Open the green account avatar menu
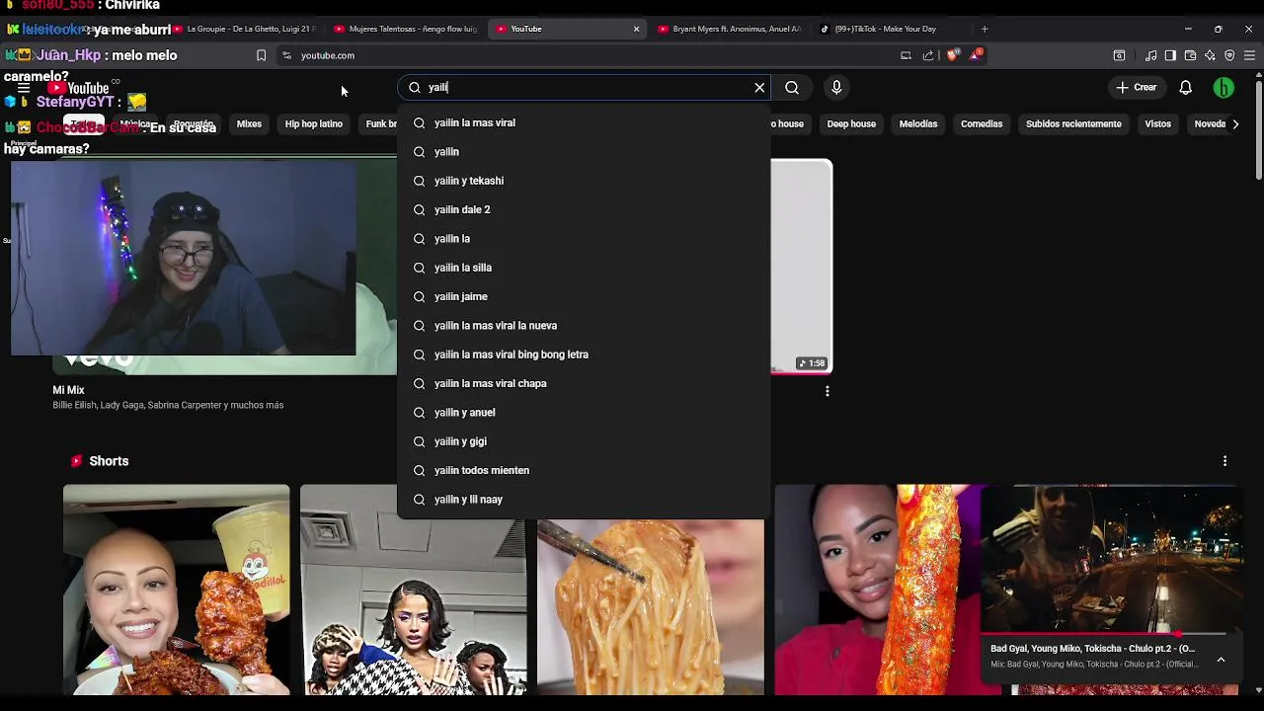 (x=1224, y=88)
